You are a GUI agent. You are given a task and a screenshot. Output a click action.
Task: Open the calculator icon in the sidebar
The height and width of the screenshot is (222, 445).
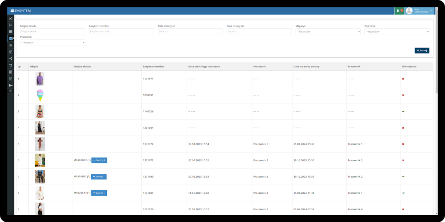click(x=10, y=72)
